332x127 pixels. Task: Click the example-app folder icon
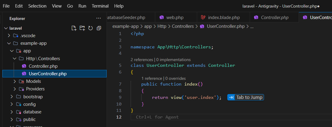click(x=15, y=43)
